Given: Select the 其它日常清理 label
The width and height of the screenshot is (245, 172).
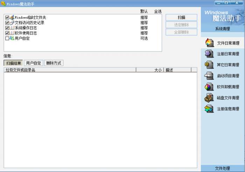Looking at the screenshot, I should point(228,65).
